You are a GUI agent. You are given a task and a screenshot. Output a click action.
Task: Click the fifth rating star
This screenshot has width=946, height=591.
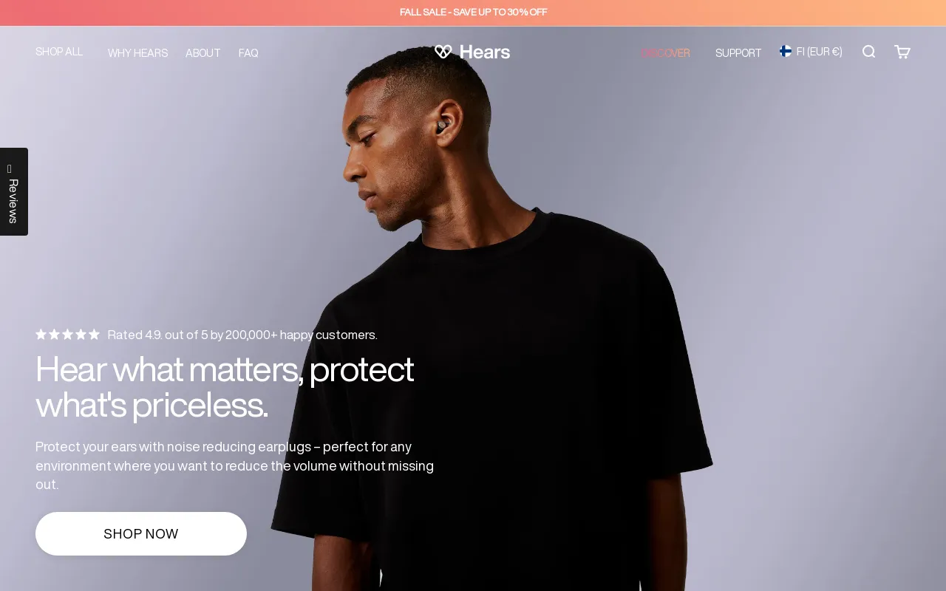(94, 334)
